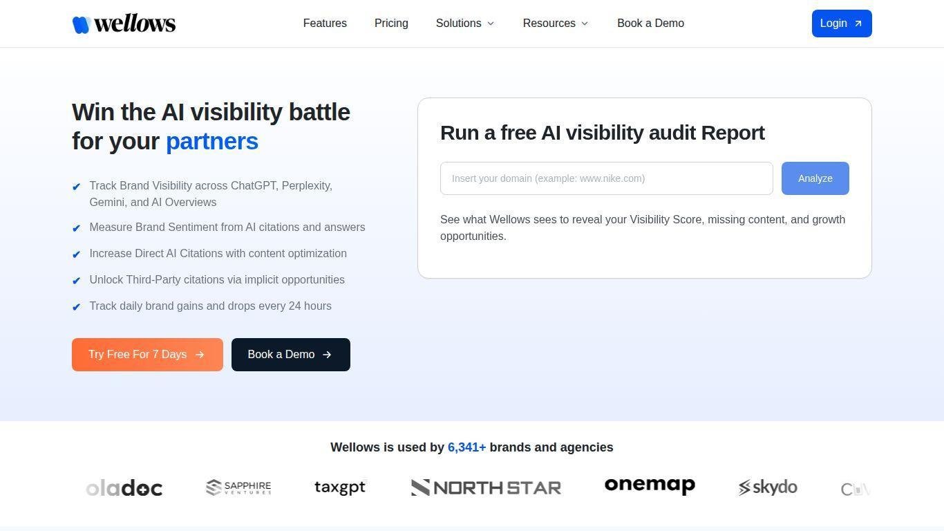Image resolution: width=944 pixels, height=531 pixels.
Task: Click the chevron next to Resources
Action: (585, 24)
